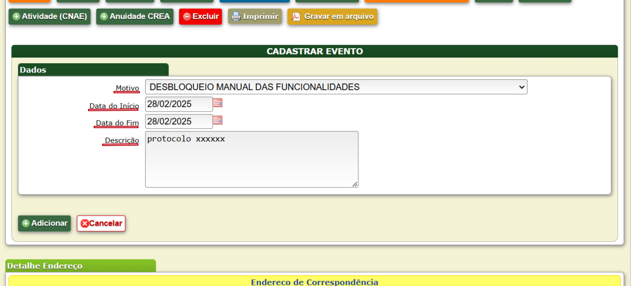Click the printer Imprimir button
The width and height of the screenshot is (632, 286).
255,16
